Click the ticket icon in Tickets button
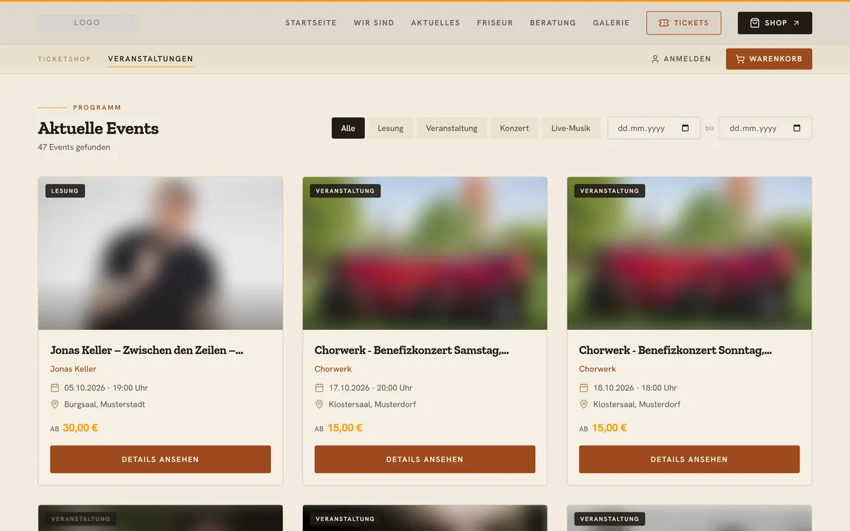 tap(663, 23)
